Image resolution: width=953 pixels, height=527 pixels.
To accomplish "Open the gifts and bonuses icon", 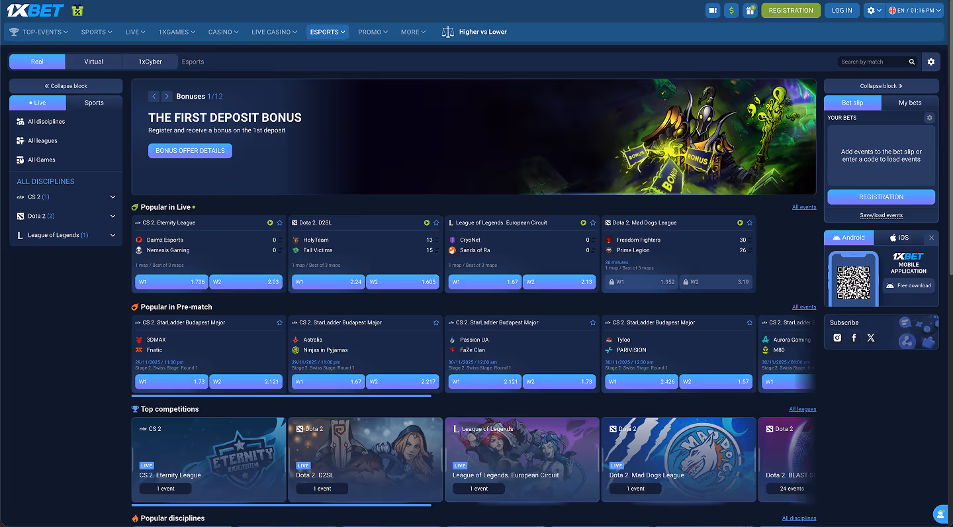I will click(x=750, y=10).
